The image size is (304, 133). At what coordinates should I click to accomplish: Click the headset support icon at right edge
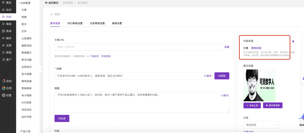(303, 78)
